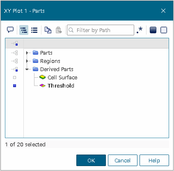This screenshot has height=171, width=174.
Task: Click the copy selection icon
Action: (48, 30)
